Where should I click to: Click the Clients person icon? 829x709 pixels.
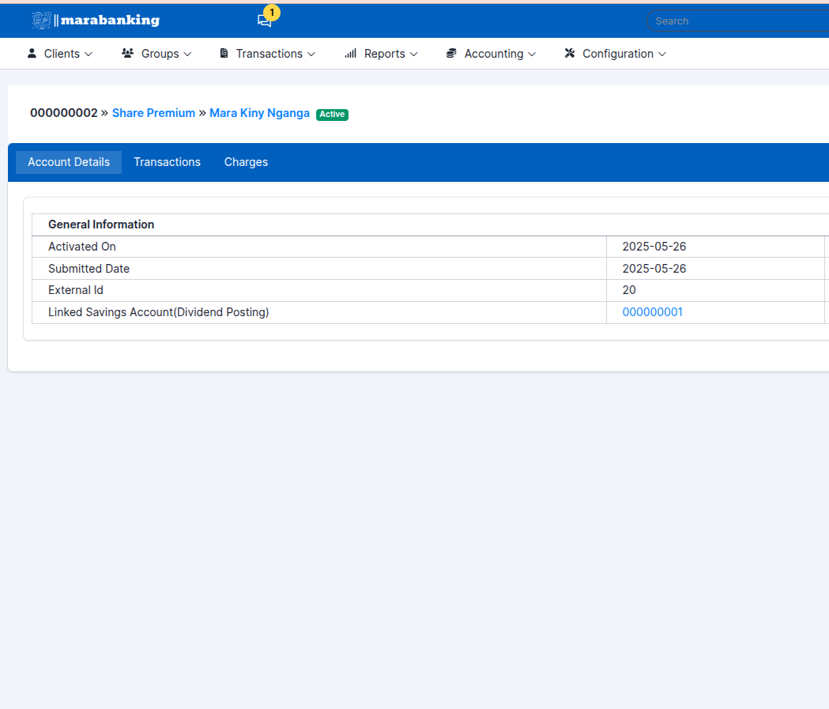pos(32,54)
